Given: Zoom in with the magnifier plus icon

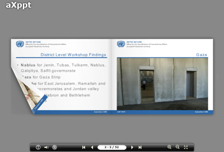Looking at the screenshot, I should [169, 147].
